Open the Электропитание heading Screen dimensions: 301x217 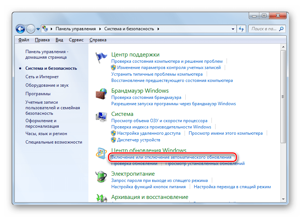tap(133, 174)
